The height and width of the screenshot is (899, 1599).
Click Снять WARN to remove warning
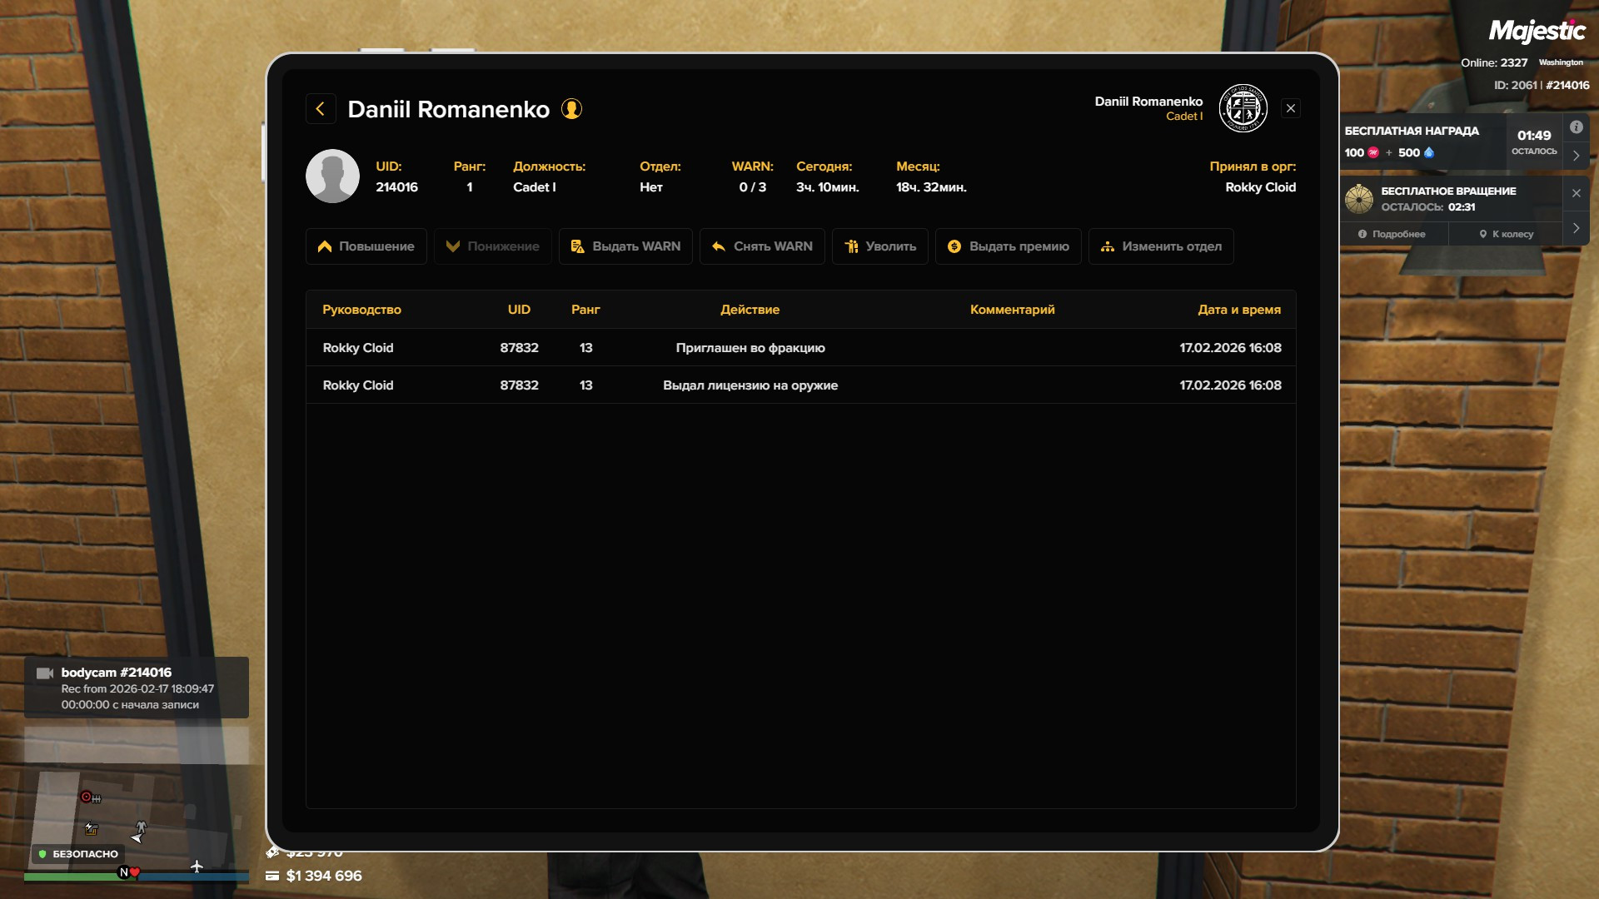click(x=762, y=246)
